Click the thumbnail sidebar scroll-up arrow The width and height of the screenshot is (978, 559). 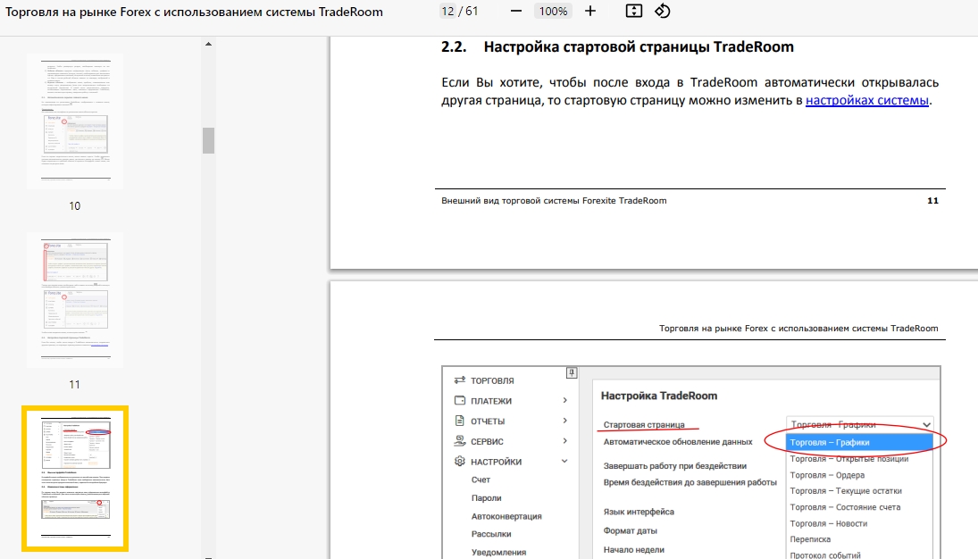point(208,45)
